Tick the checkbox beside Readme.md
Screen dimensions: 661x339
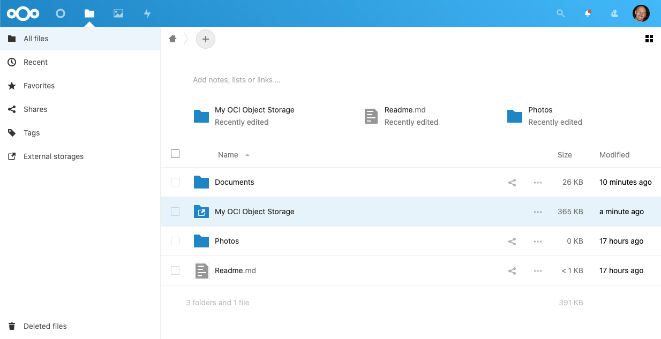coord(175,270)
